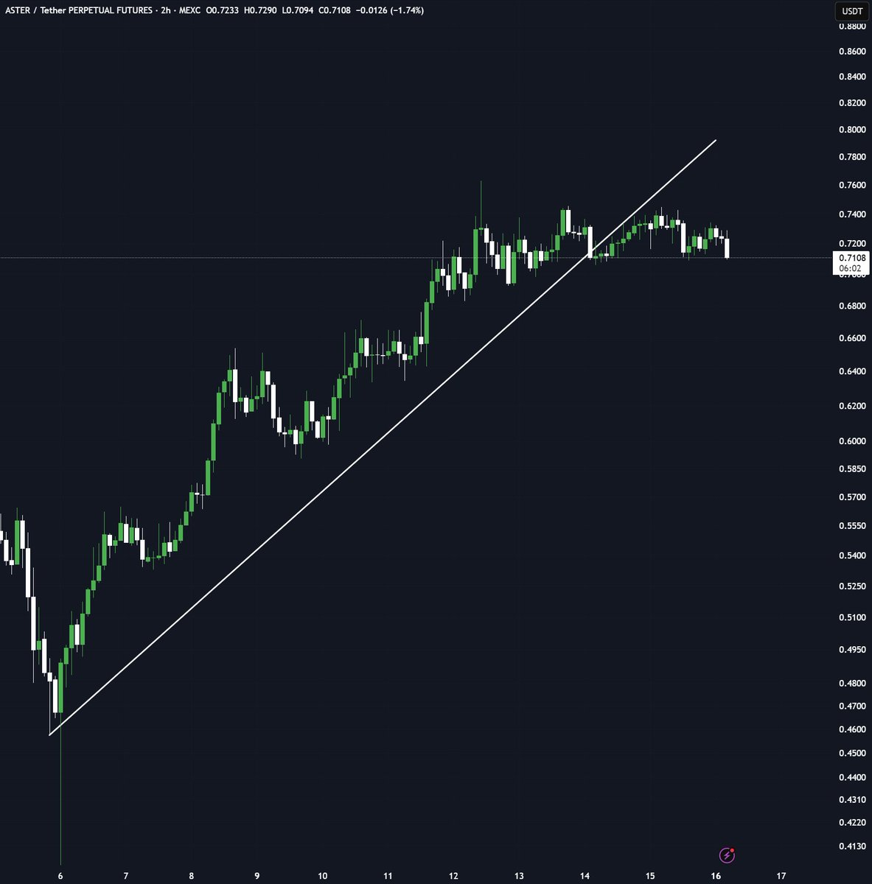Click the 0.5250 price axis label

852,586
